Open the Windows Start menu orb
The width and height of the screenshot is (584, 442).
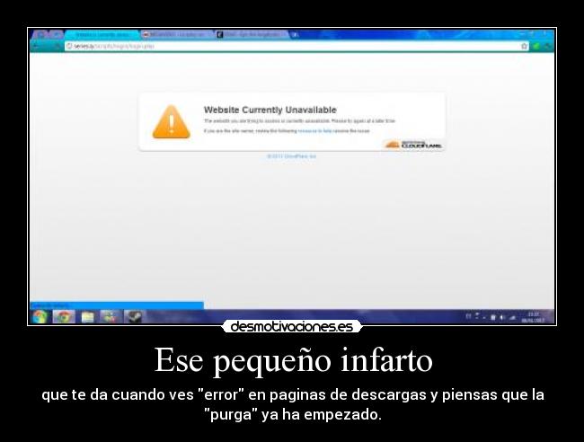(40, 317)
